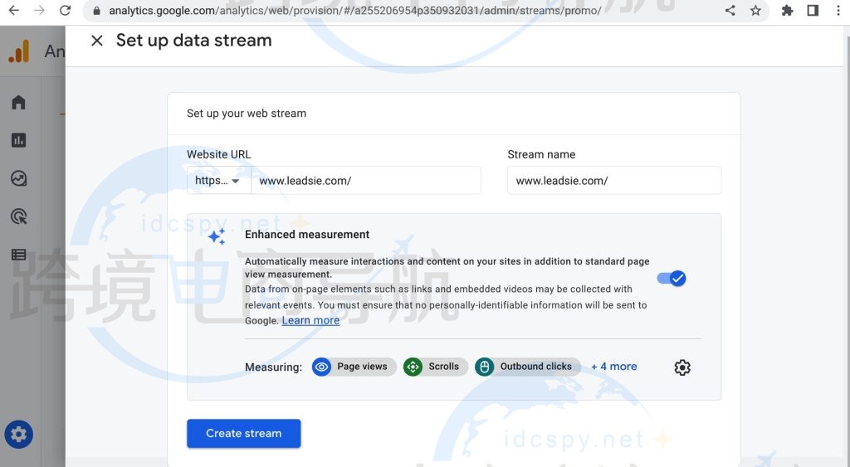
Task: Open the Home icon in sidebar
Action: [18, 102]
